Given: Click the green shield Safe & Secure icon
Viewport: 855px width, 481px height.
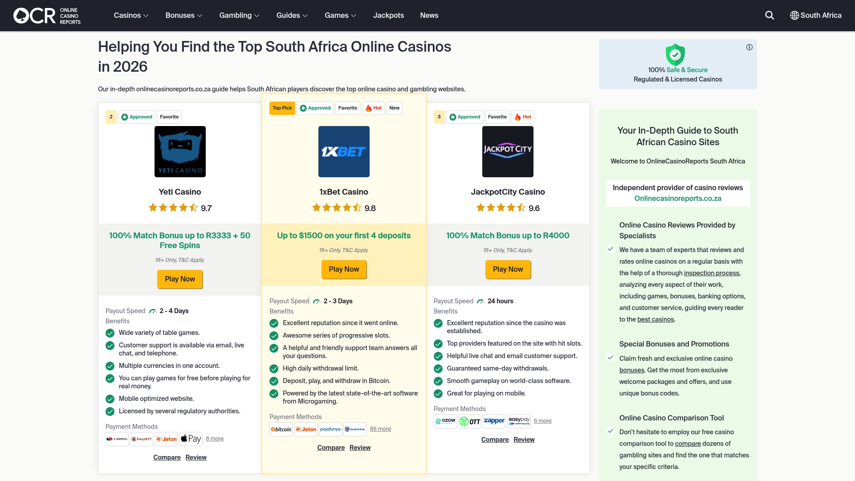Looking at the screenshot, I should (x=675, y=54).
